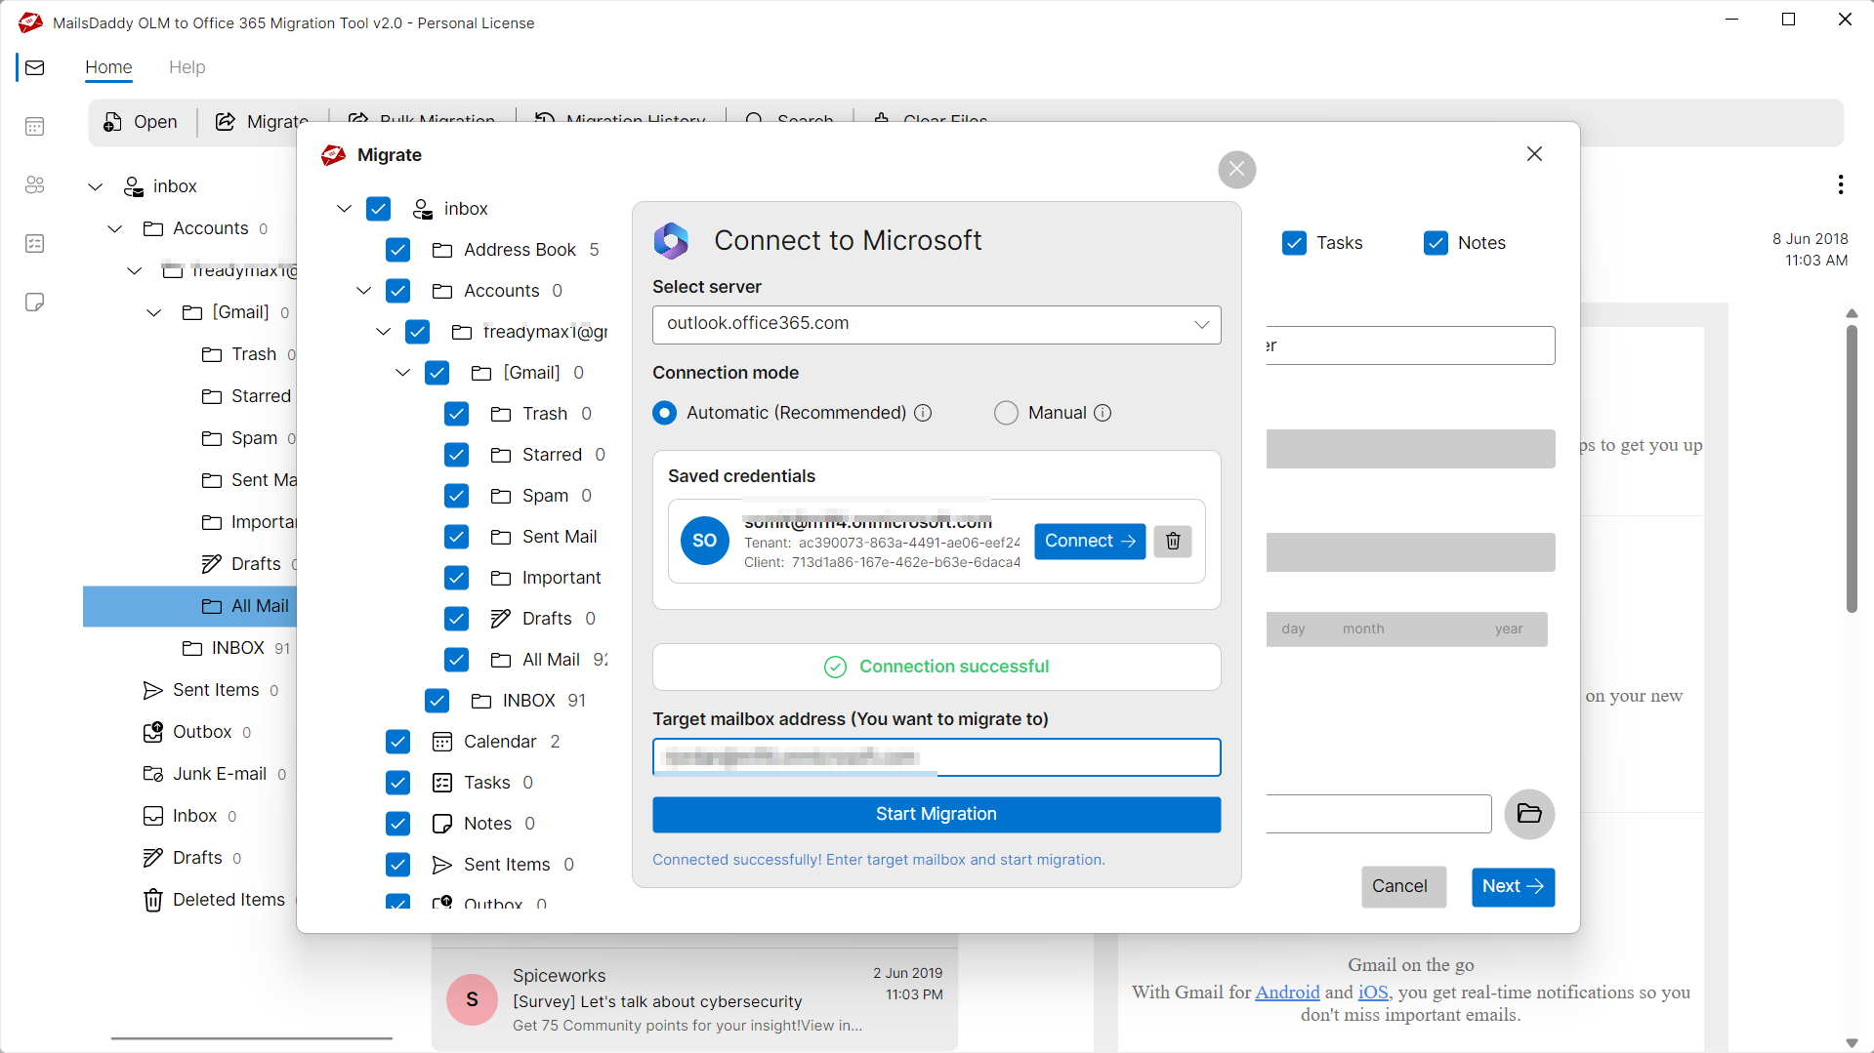This screenshot has width=1874, height=1053.
Task: Collapse inbox root in background folder tree
Action: point(95,186)
